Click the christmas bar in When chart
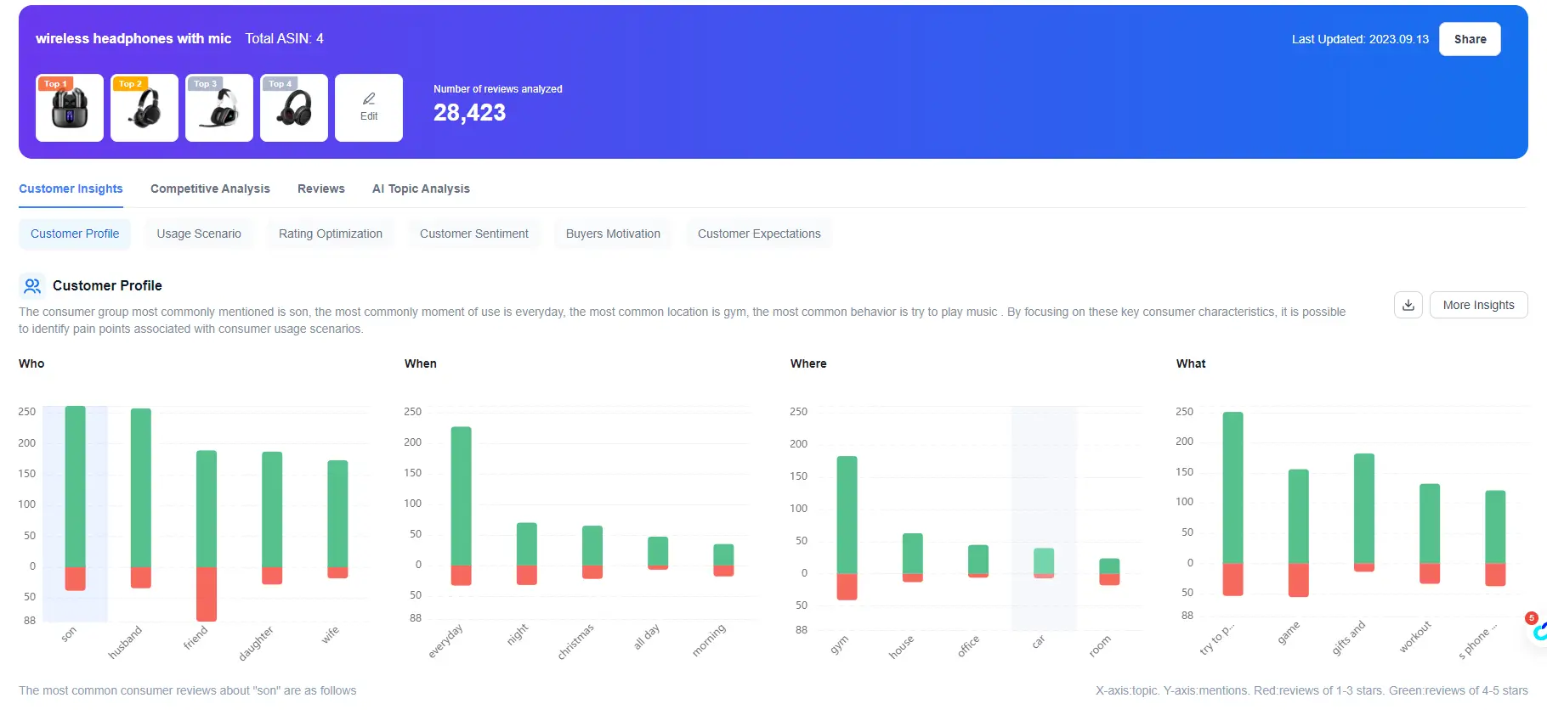Screen dimensions: 1547x715 [x=592, y=552]
